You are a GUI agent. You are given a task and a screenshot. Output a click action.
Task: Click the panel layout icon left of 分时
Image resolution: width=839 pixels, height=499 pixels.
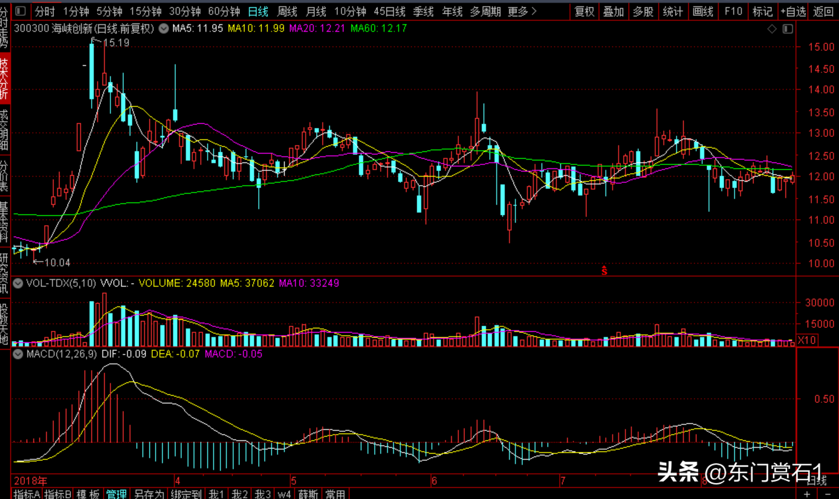(x=20, y=11)
